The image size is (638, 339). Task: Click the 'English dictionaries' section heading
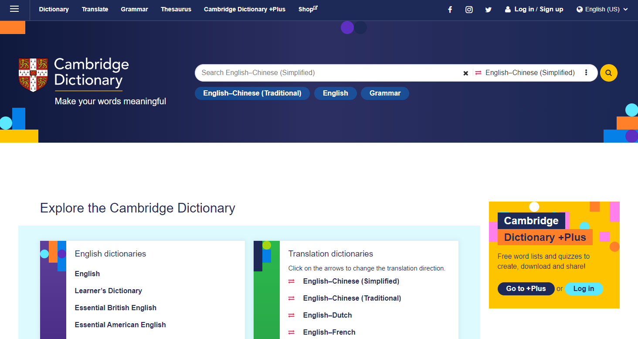tap(110, 254)
